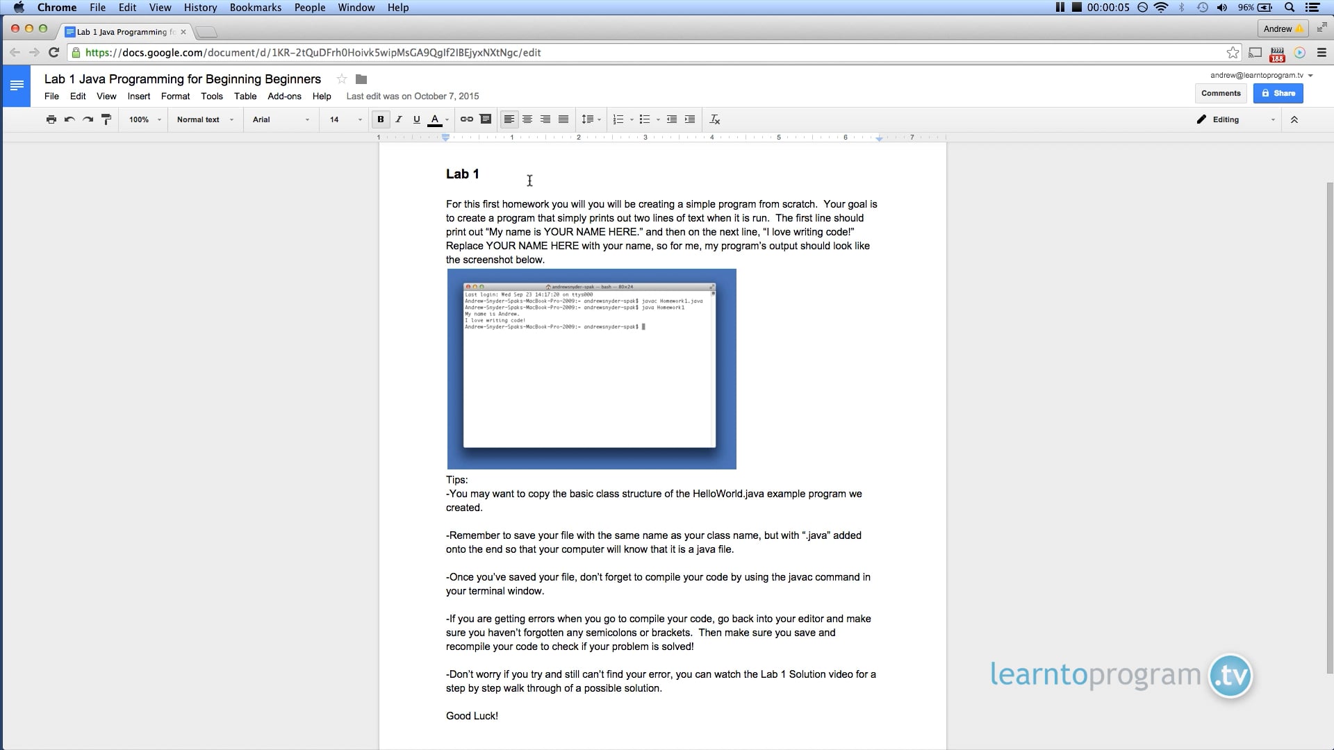Set center alignment
Screen dimensions: 1334x750
(527, 119)
